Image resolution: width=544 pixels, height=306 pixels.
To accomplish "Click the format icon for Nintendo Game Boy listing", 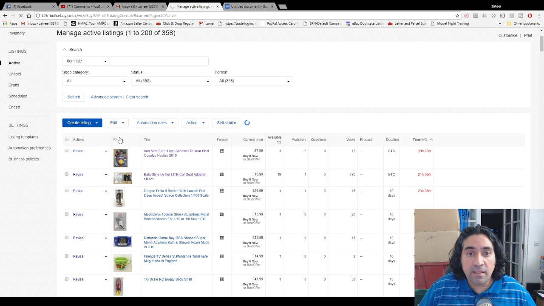I will point(222,238).
